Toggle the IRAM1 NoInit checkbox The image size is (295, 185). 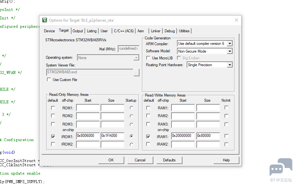226,136
